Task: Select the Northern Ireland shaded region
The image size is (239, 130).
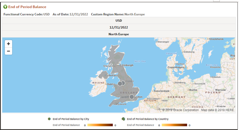Action: coord(103,75)
